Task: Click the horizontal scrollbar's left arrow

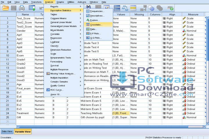Action: [x=18, y=126]
